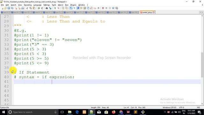Open the Language menu
Viewport: 204px width, 115px height.
(x=38, y=5)
